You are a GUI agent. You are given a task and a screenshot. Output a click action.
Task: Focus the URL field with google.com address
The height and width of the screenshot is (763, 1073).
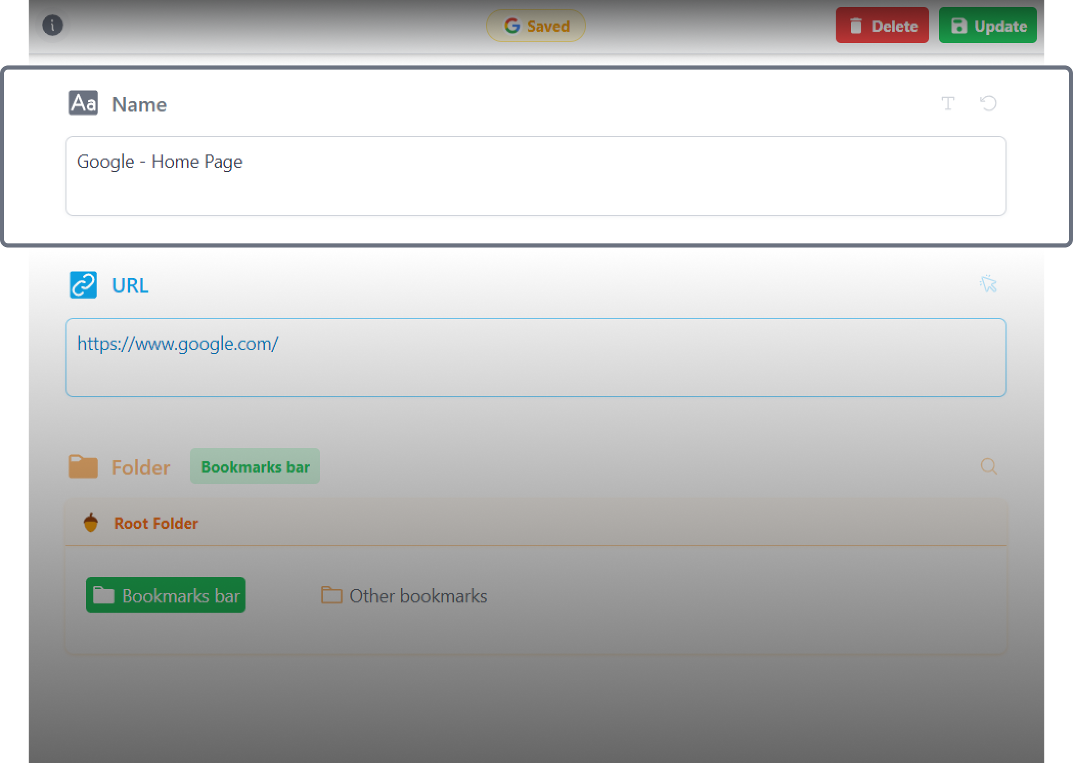(535, 357)
